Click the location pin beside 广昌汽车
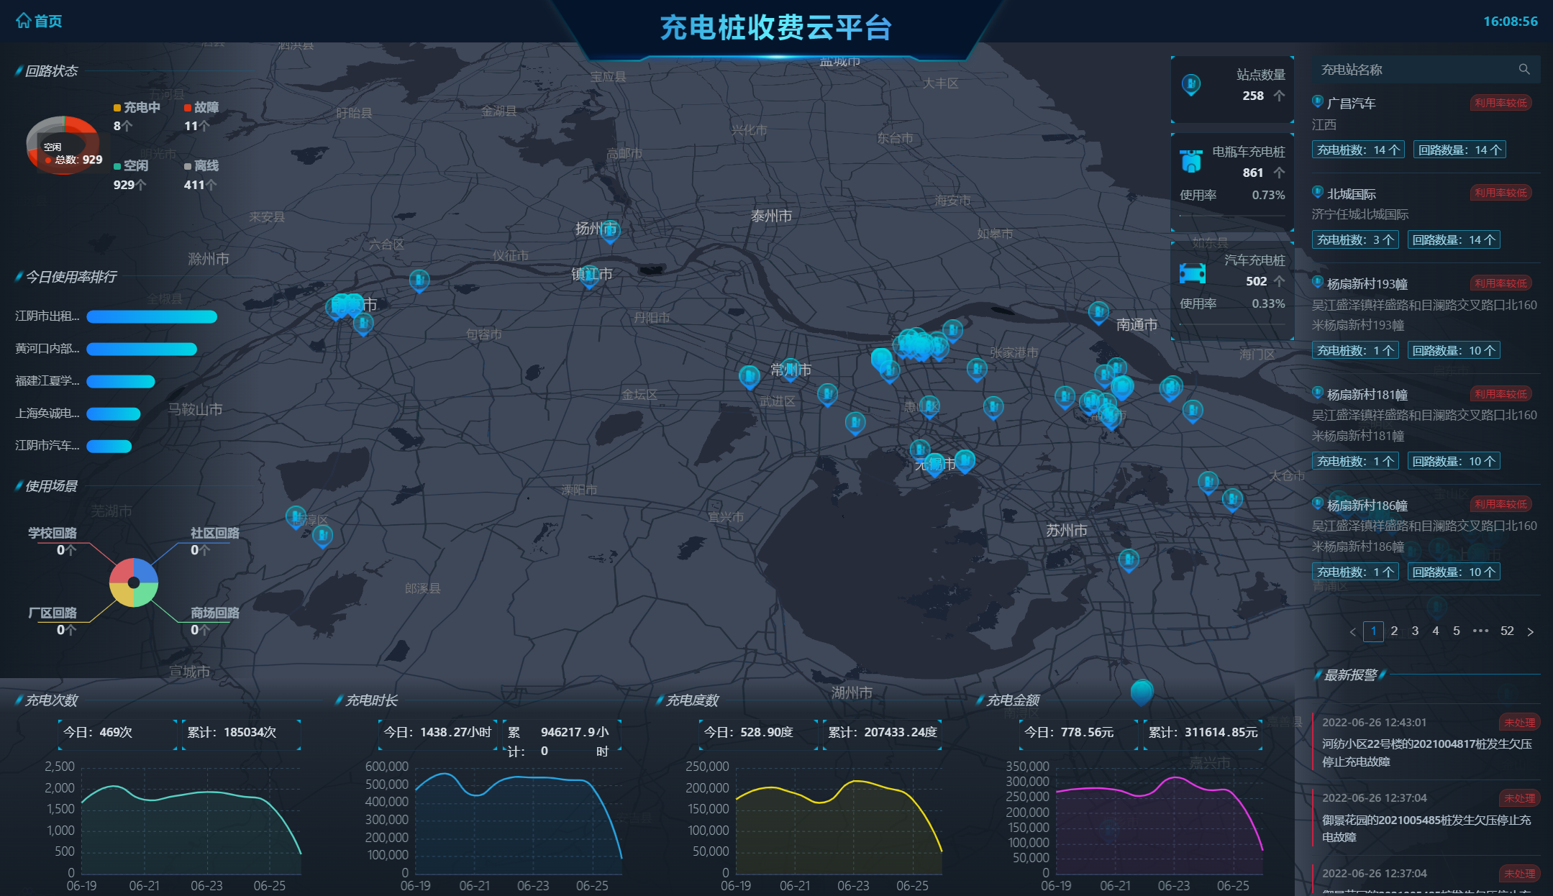The width and height of the screenshot is (1553, 896). pyautogui.click(x=1317, y=102)
